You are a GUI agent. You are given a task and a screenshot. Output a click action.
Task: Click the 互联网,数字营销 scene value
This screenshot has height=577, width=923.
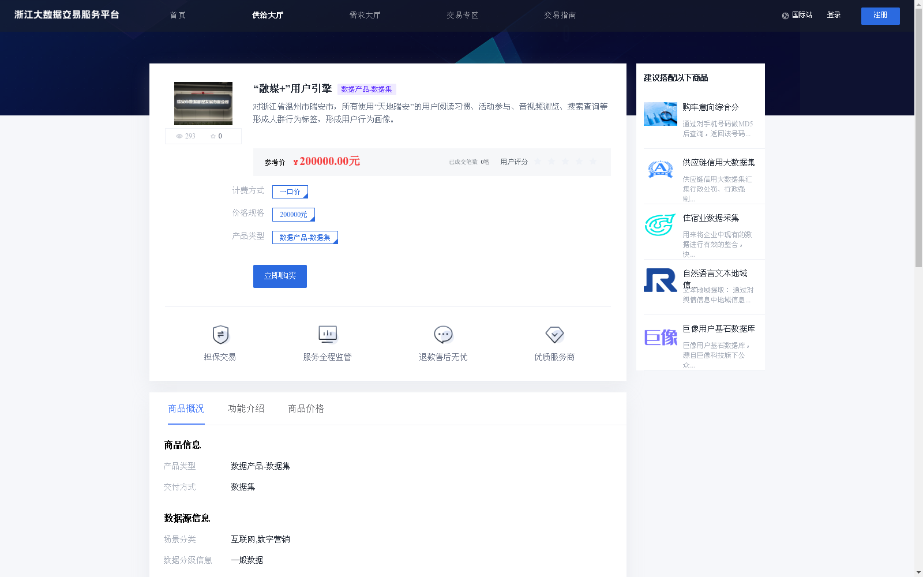coord(260,539)
